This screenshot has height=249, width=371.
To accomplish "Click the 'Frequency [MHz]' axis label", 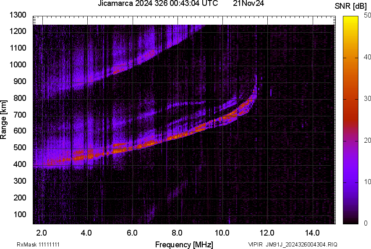I will point(184,244).
